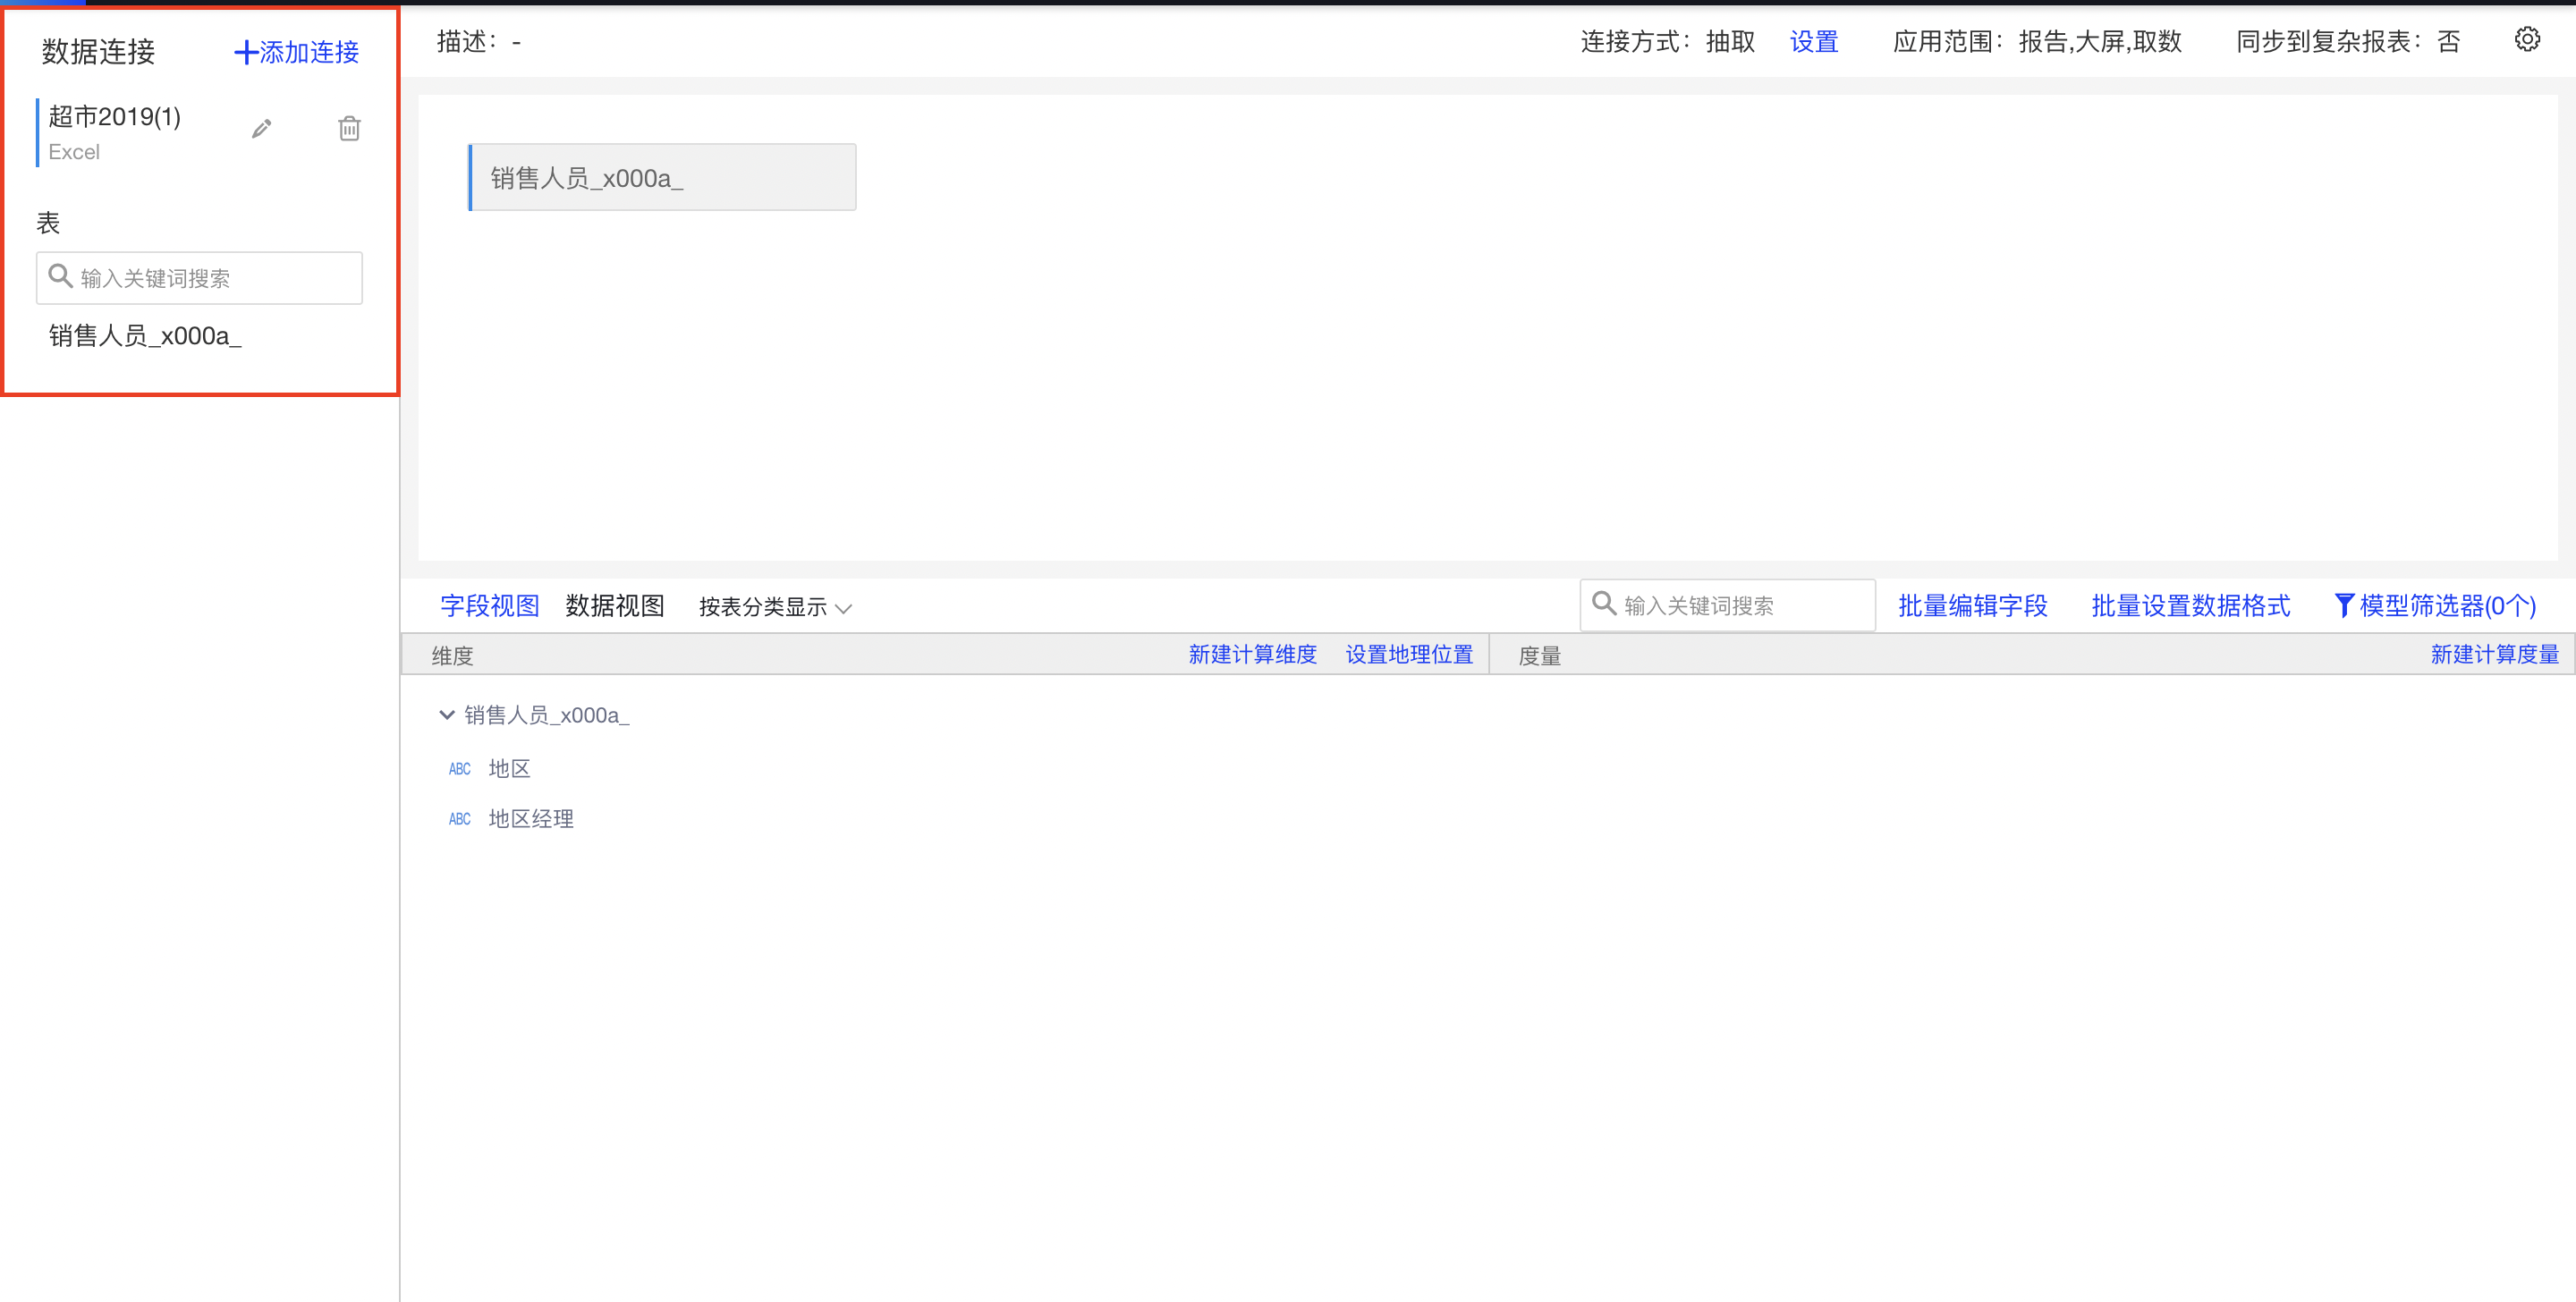Click the ABC type icon beside 地区
Screen dimensions: 2576x1302
pyautogui.click(x=459, y=768)
